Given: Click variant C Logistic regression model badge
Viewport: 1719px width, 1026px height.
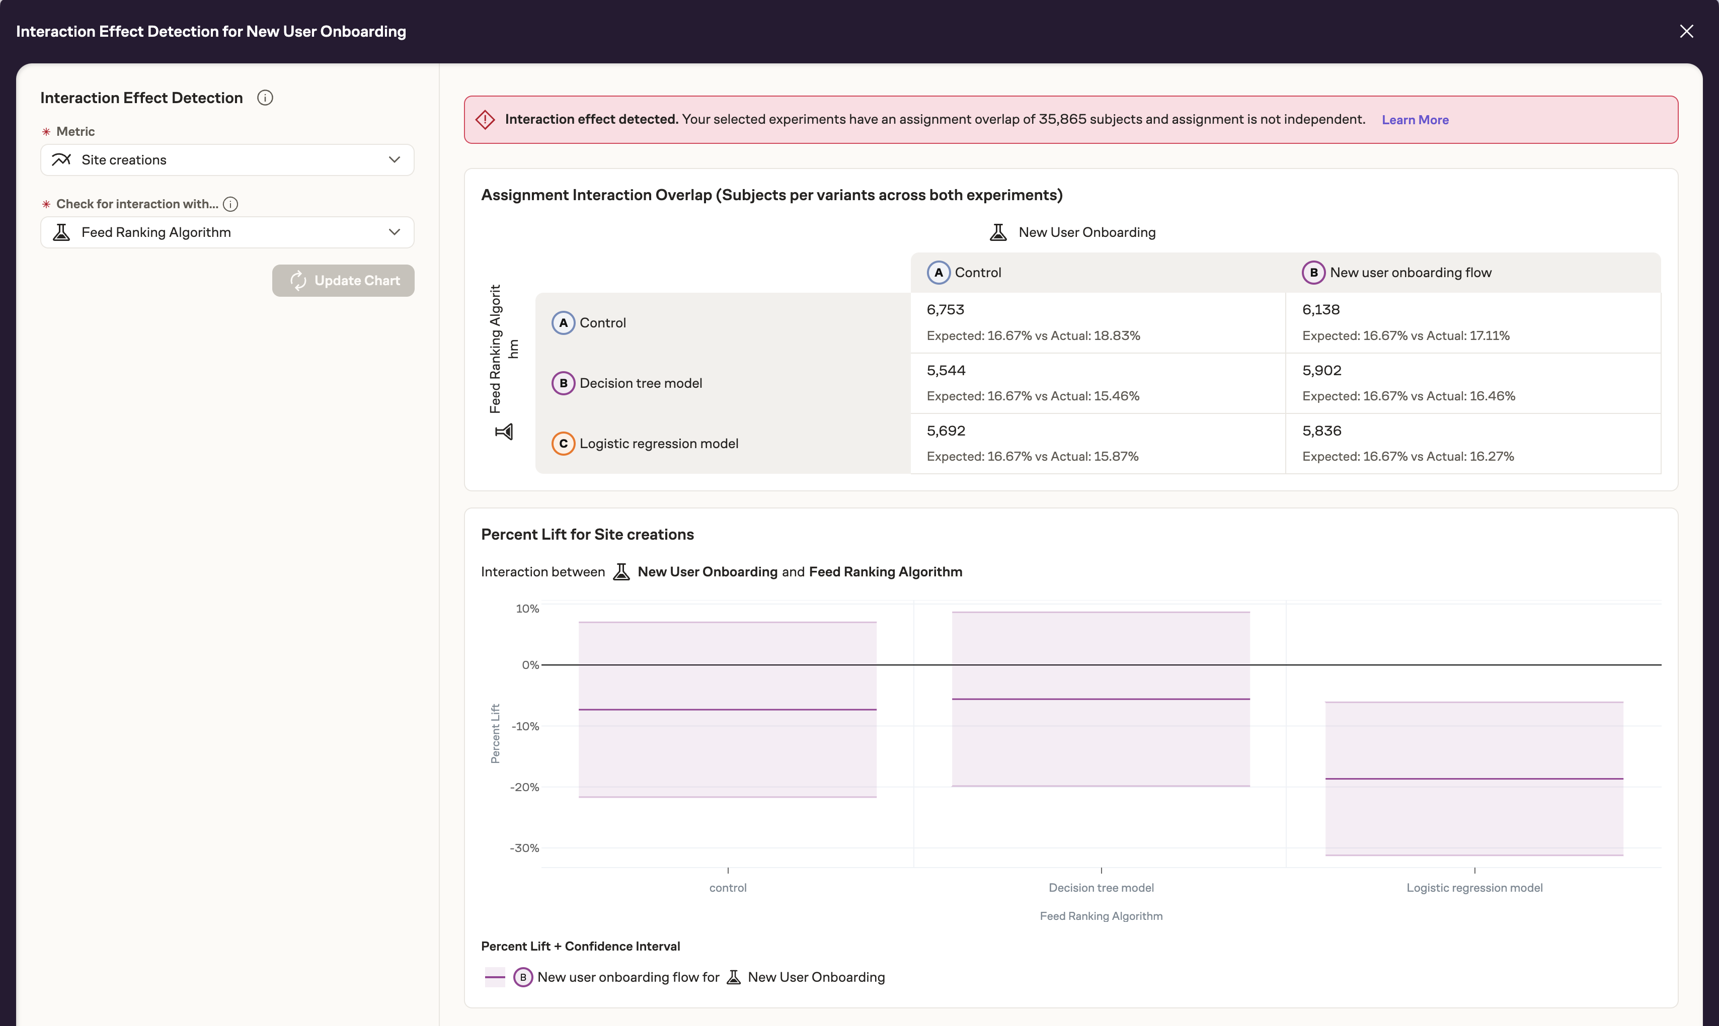Looking at the screenshot, I should 563,443.
